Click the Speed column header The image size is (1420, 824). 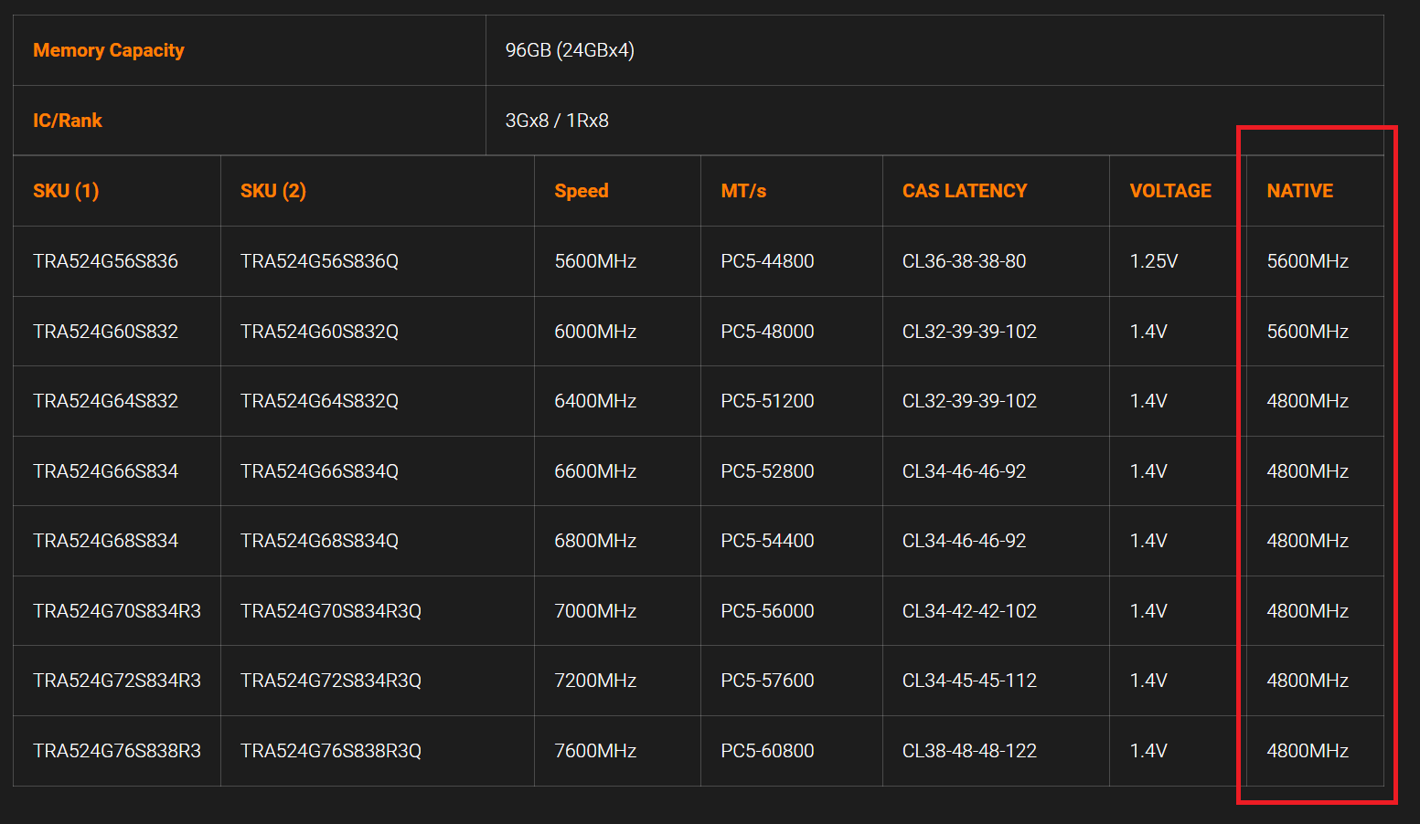pyautogui.click(x=581, y=191)
